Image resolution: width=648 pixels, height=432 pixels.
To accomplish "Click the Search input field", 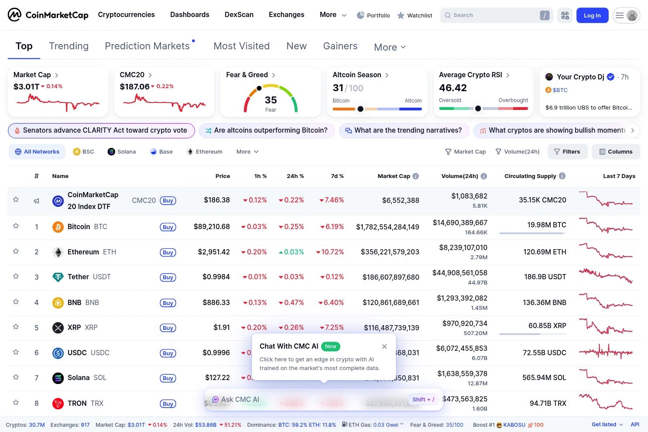I will [x=497, y=15].
